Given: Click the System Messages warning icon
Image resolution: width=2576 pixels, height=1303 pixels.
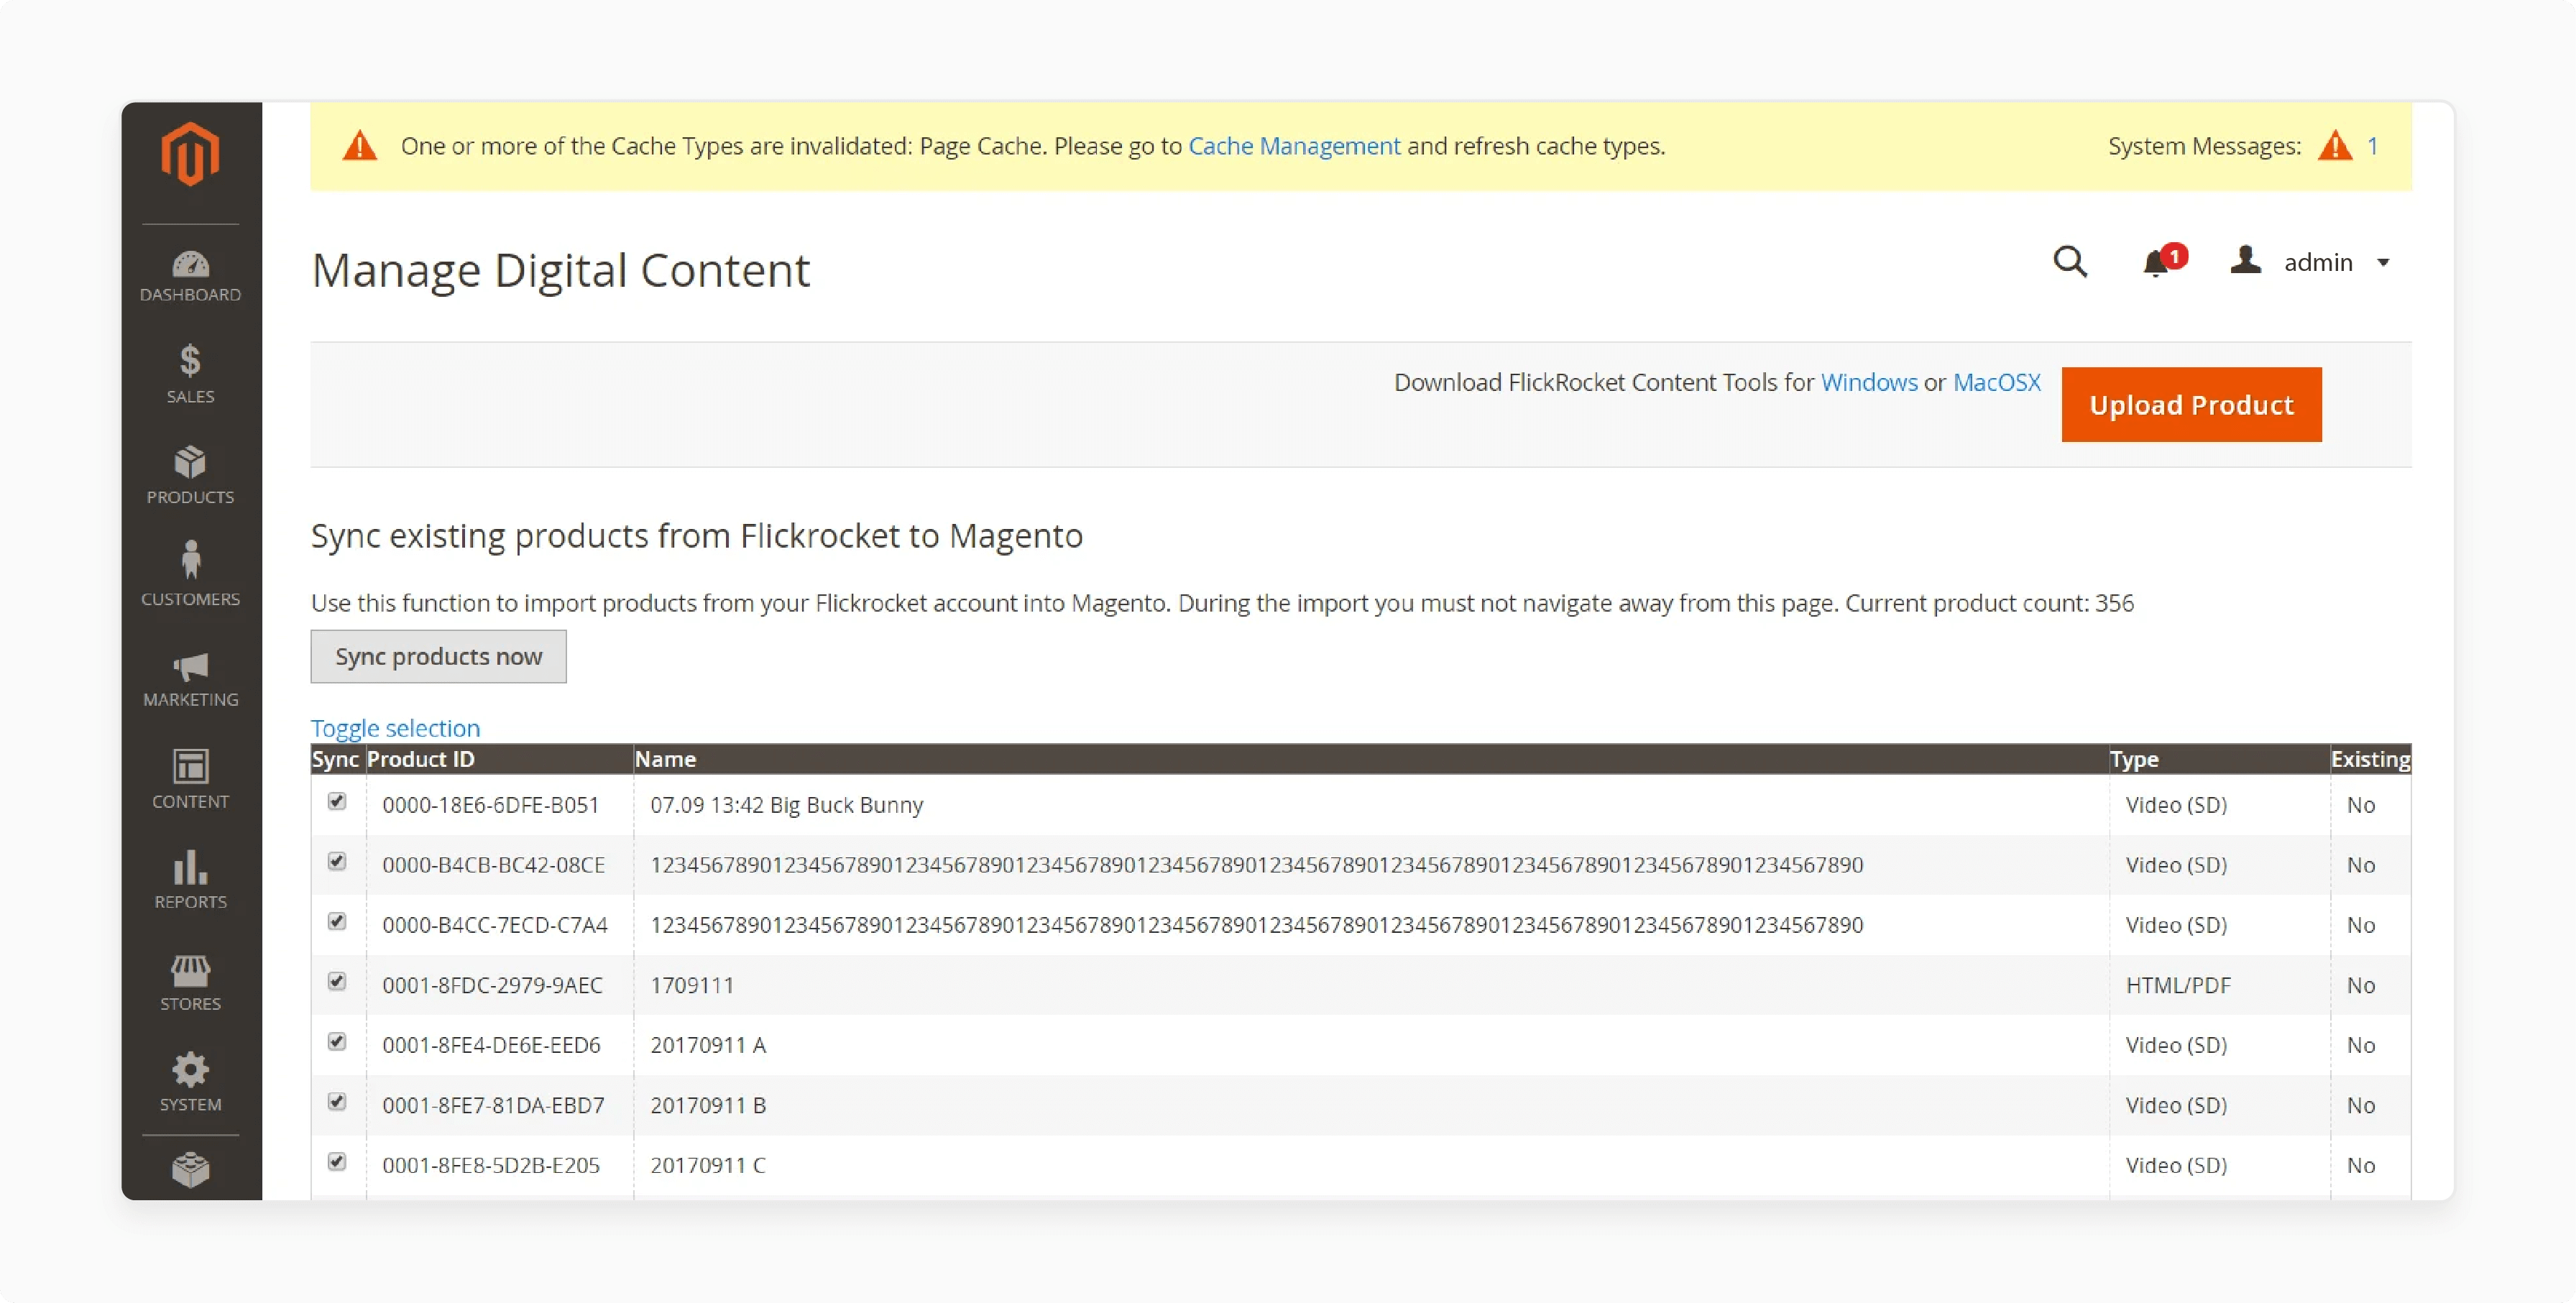Looking at the screenshot, I should (2335, 146).
